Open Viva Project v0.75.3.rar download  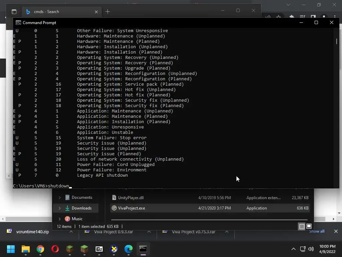point(193,232)
